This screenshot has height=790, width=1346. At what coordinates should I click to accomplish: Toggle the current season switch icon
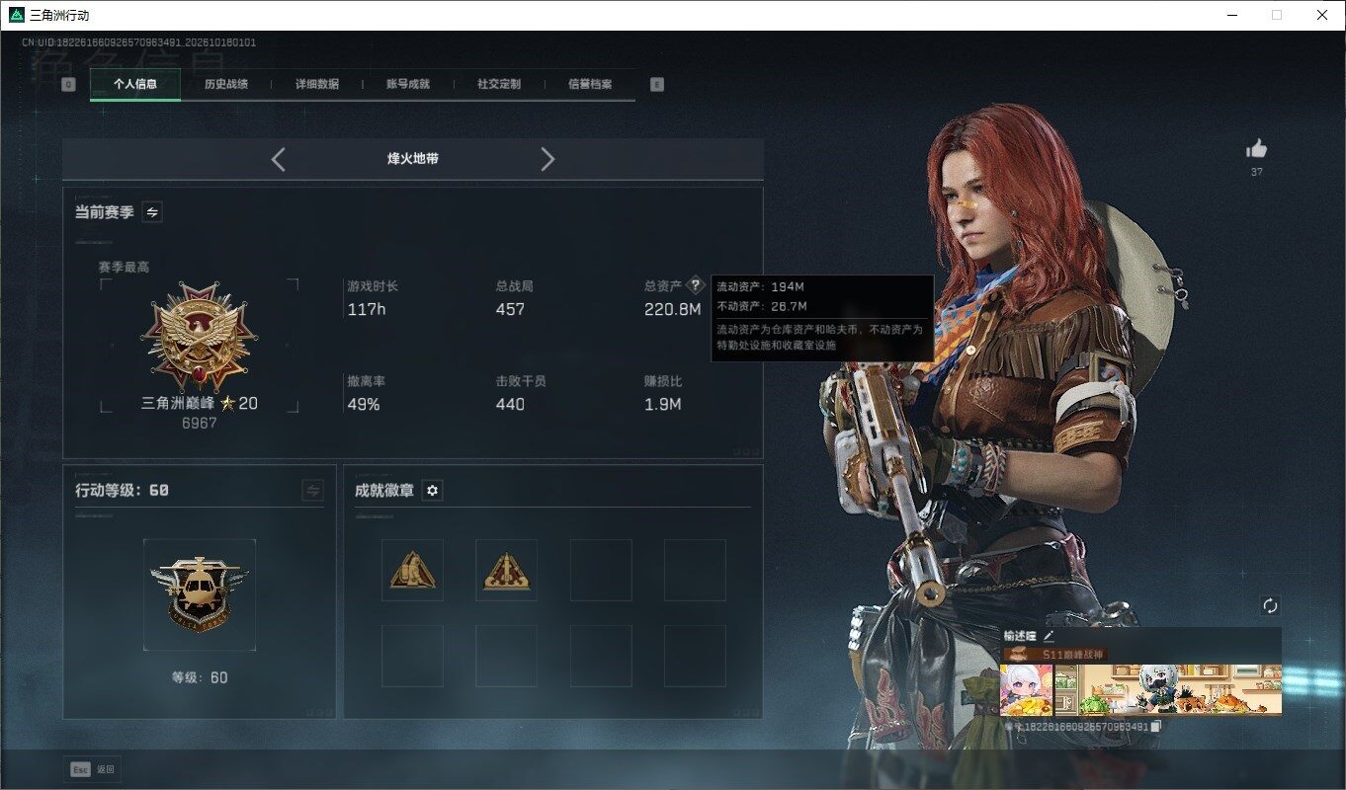(152, 212)
